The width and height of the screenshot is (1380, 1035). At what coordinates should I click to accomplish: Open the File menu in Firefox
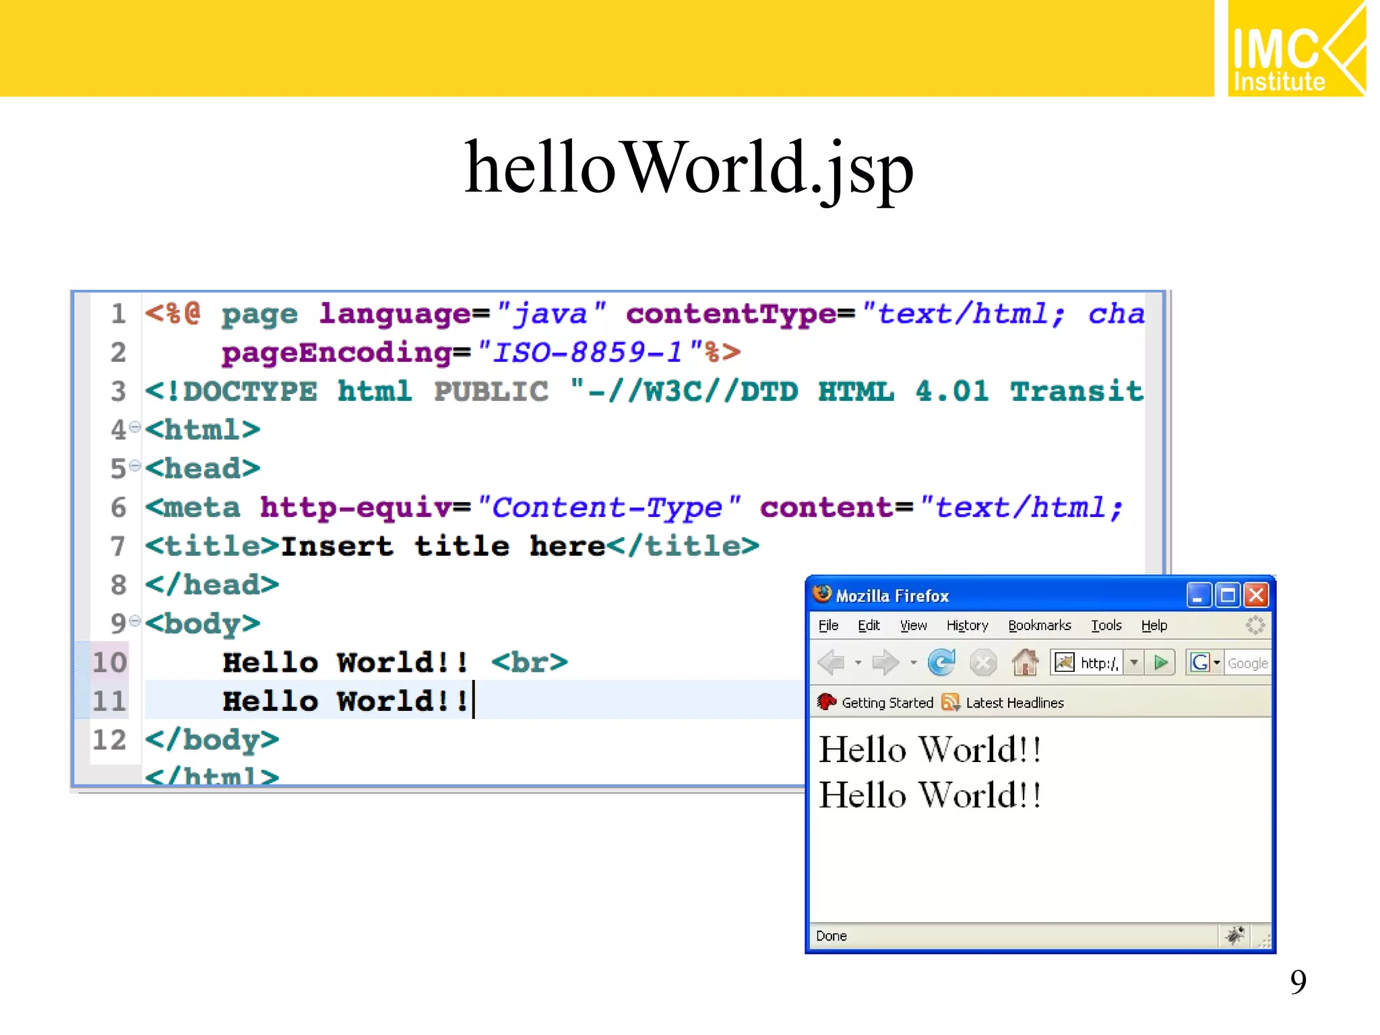pyautogui.click(x=828, y=625)
